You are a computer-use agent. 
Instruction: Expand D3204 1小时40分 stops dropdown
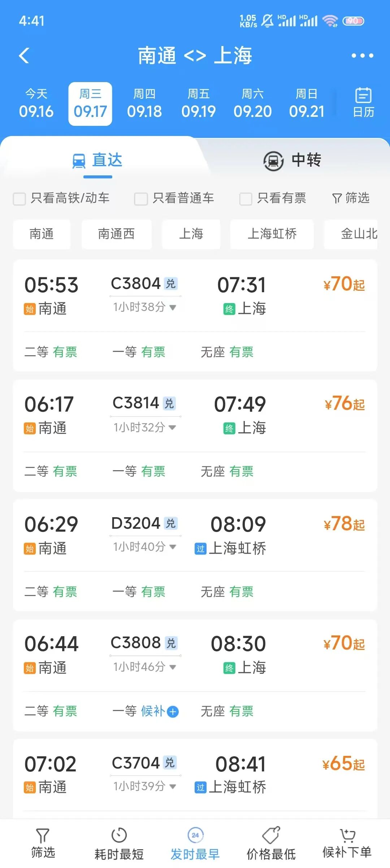tap(173, 546)
